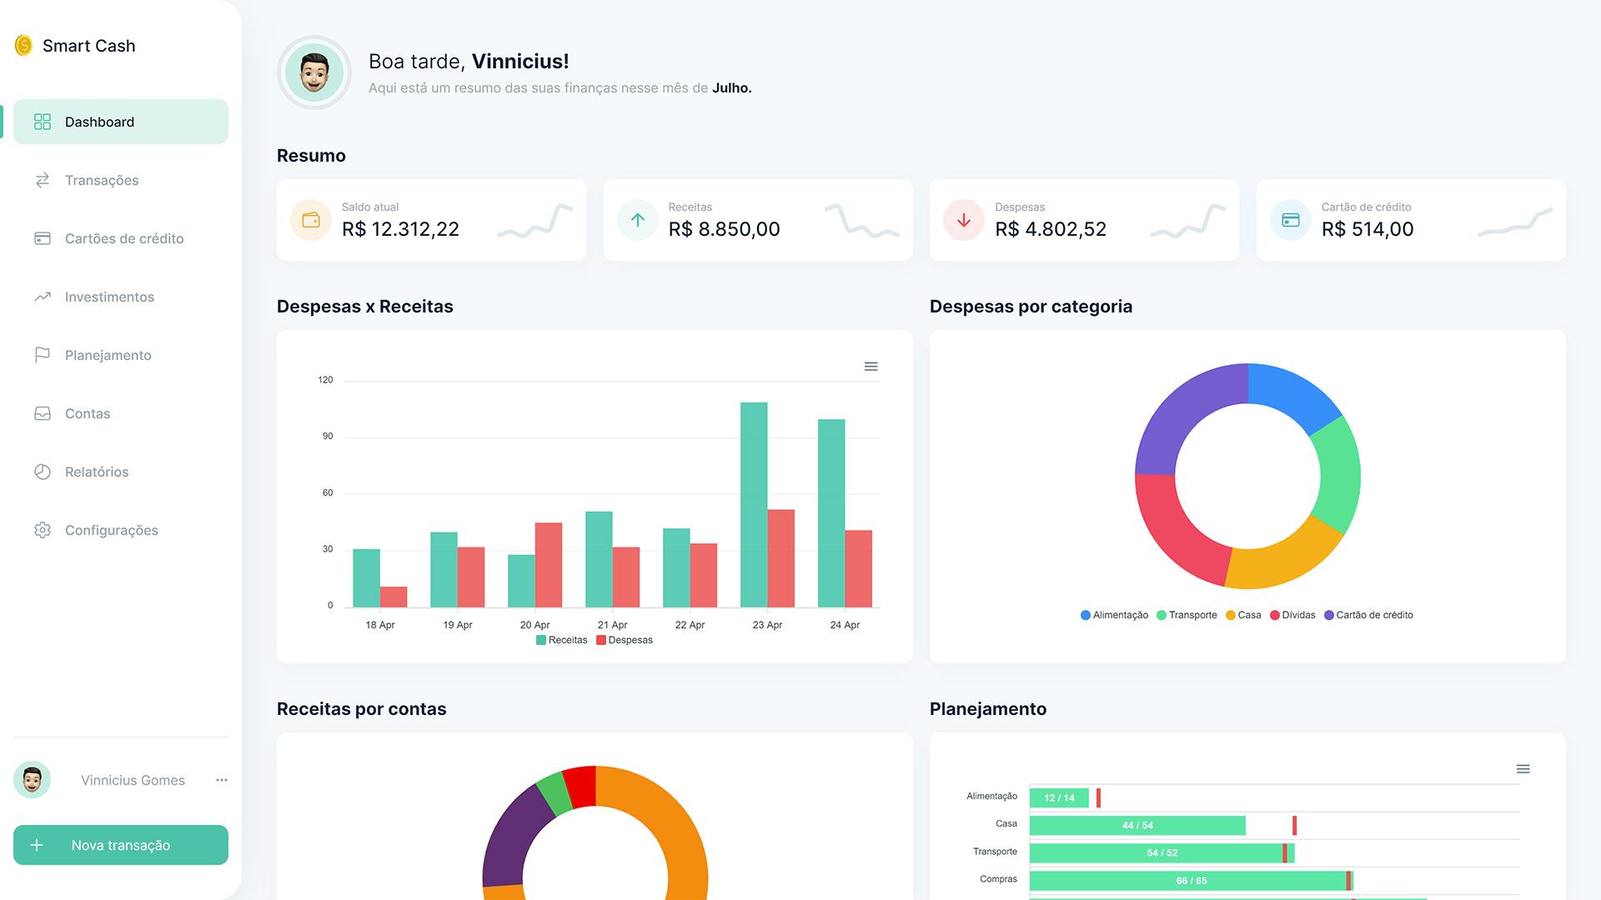Toggle Cartão de crédito in donut legend
This screenshot has height=900, width=1601.
pyautogui.click(x=1368, y=615)
